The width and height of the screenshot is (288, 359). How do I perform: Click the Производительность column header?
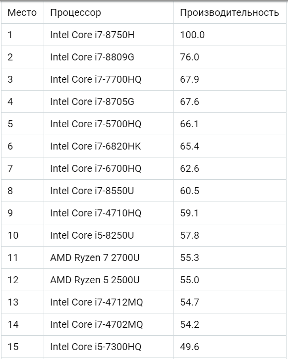pos(230,12)
